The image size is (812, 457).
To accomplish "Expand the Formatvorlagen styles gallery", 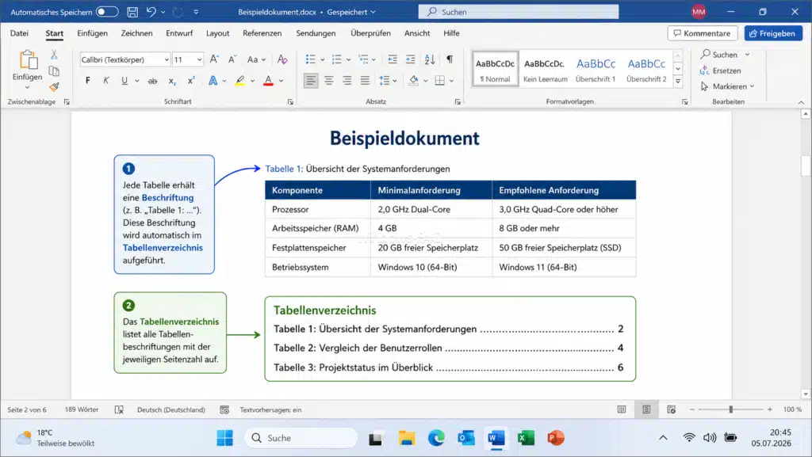I will point(678,81).
